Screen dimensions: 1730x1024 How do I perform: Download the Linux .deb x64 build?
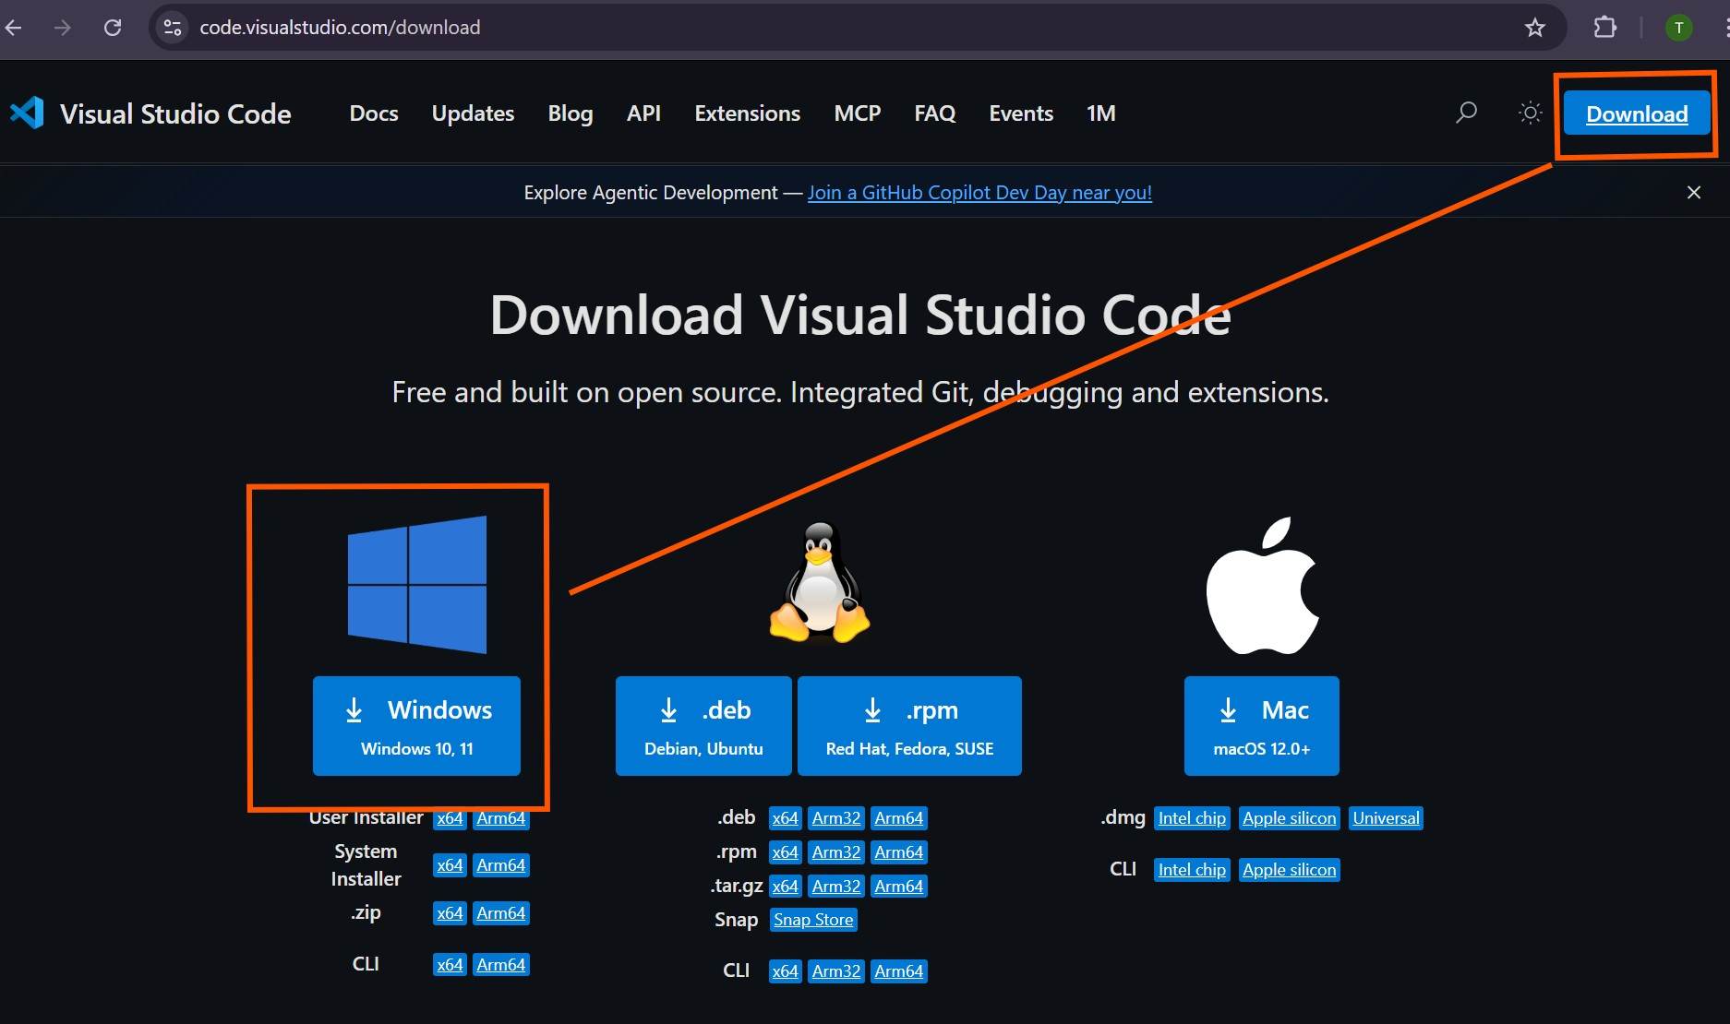pos(785,818)
